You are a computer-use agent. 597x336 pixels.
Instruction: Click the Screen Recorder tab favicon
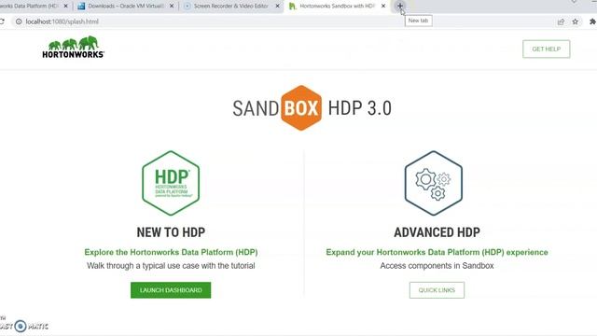[x=187, y=7]
